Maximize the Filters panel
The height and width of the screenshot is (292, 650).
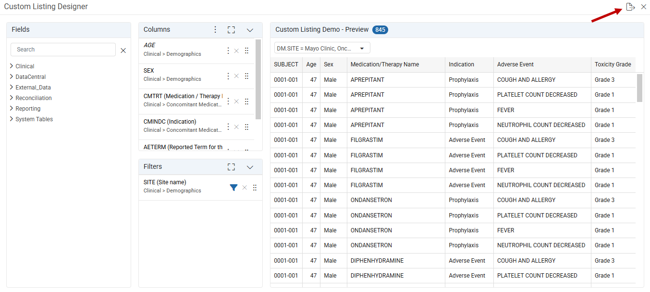pos(231,167)
